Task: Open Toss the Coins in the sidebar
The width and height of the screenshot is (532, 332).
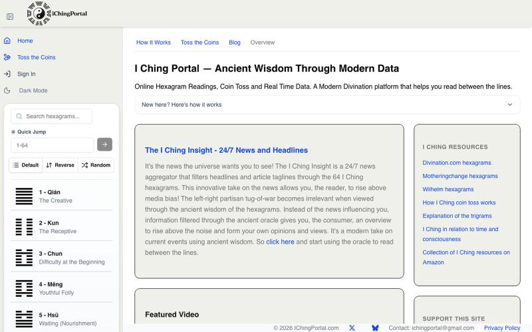Action: 37,57
